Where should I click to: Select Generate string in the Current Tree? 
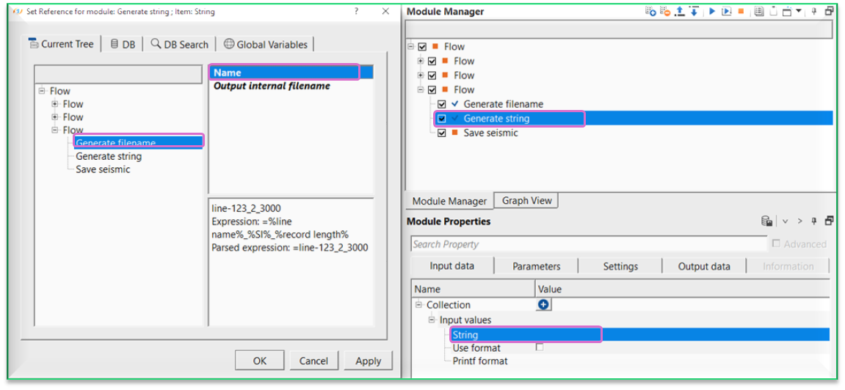(109, 156)
